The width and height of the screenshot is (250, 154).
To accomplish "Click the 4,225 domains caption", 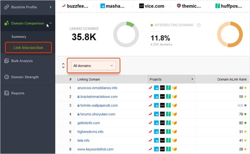I will (x=161, y=44).
